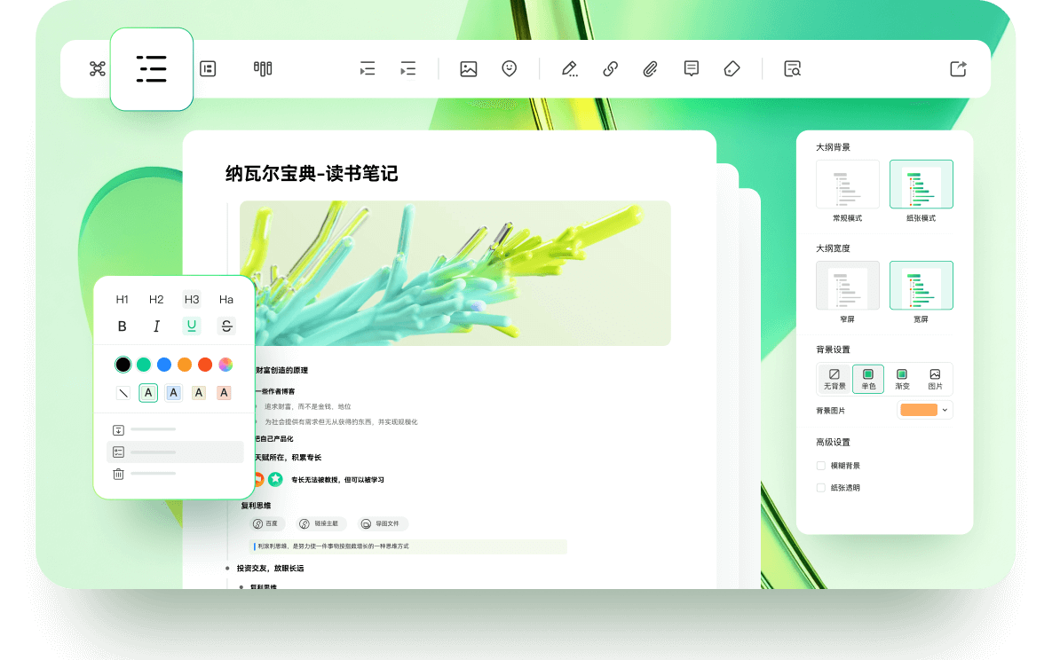
Task: Apply blue highlight A swatch
Action: coord(174,393)
